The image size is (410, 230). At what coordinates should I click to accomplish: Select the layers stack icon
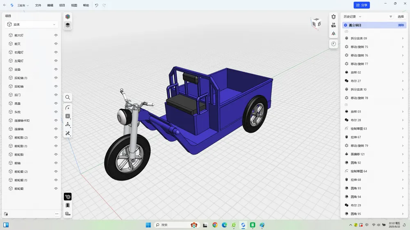pos(68,25)
